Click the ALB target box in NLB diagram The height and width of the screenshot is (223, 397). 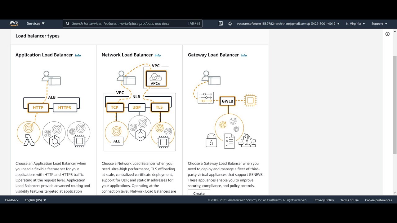click(117, 141)
